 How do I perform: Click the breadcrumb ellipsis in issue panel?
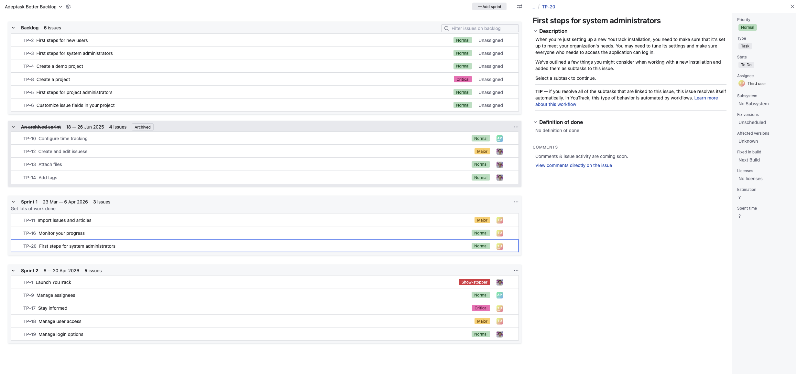[533, 7]
